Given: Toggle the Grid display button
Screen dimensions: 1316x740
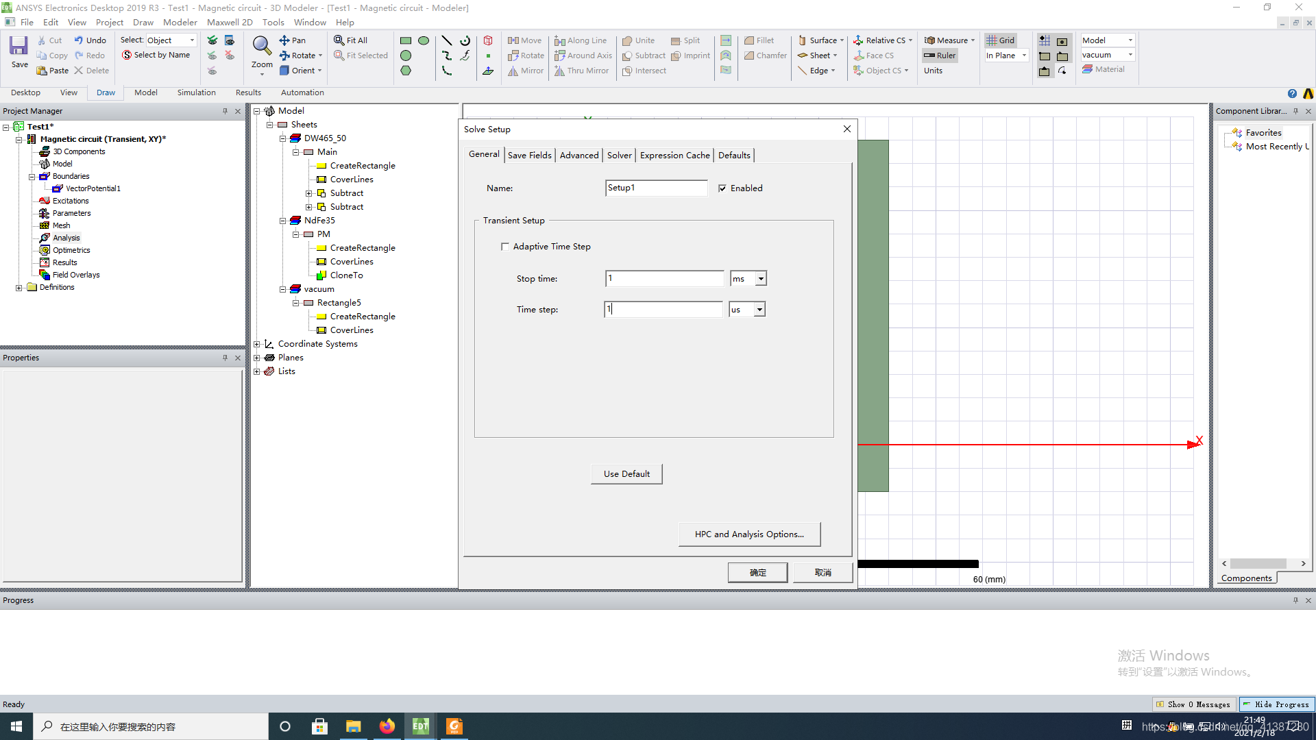Looking at the screenshot, I should (1001, 40).
